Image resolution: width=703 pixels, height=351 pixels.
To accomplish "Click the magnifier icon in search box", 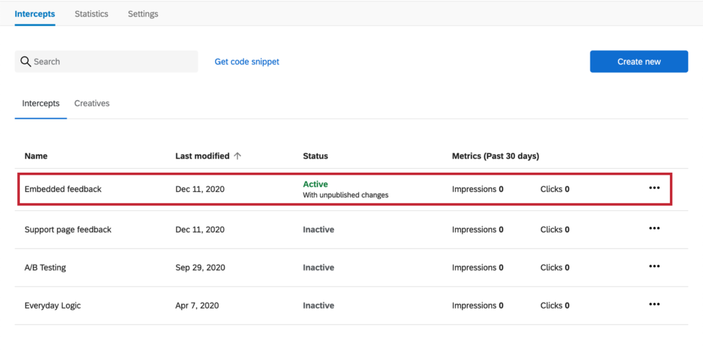I will point(26,62).
